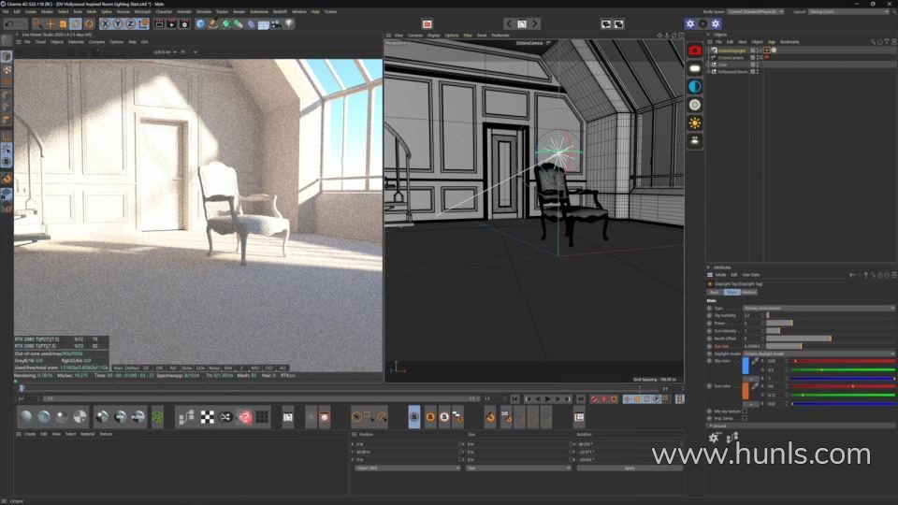Open the Type dropdown in Daylight attributes

818,308
